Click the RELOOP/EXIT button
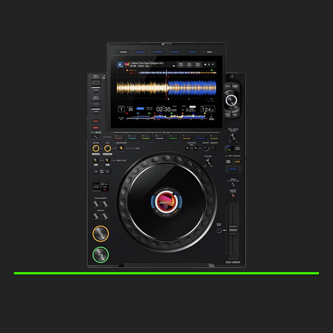The height and width of the screenshot is (333, 333). click(x=121, y=148)
